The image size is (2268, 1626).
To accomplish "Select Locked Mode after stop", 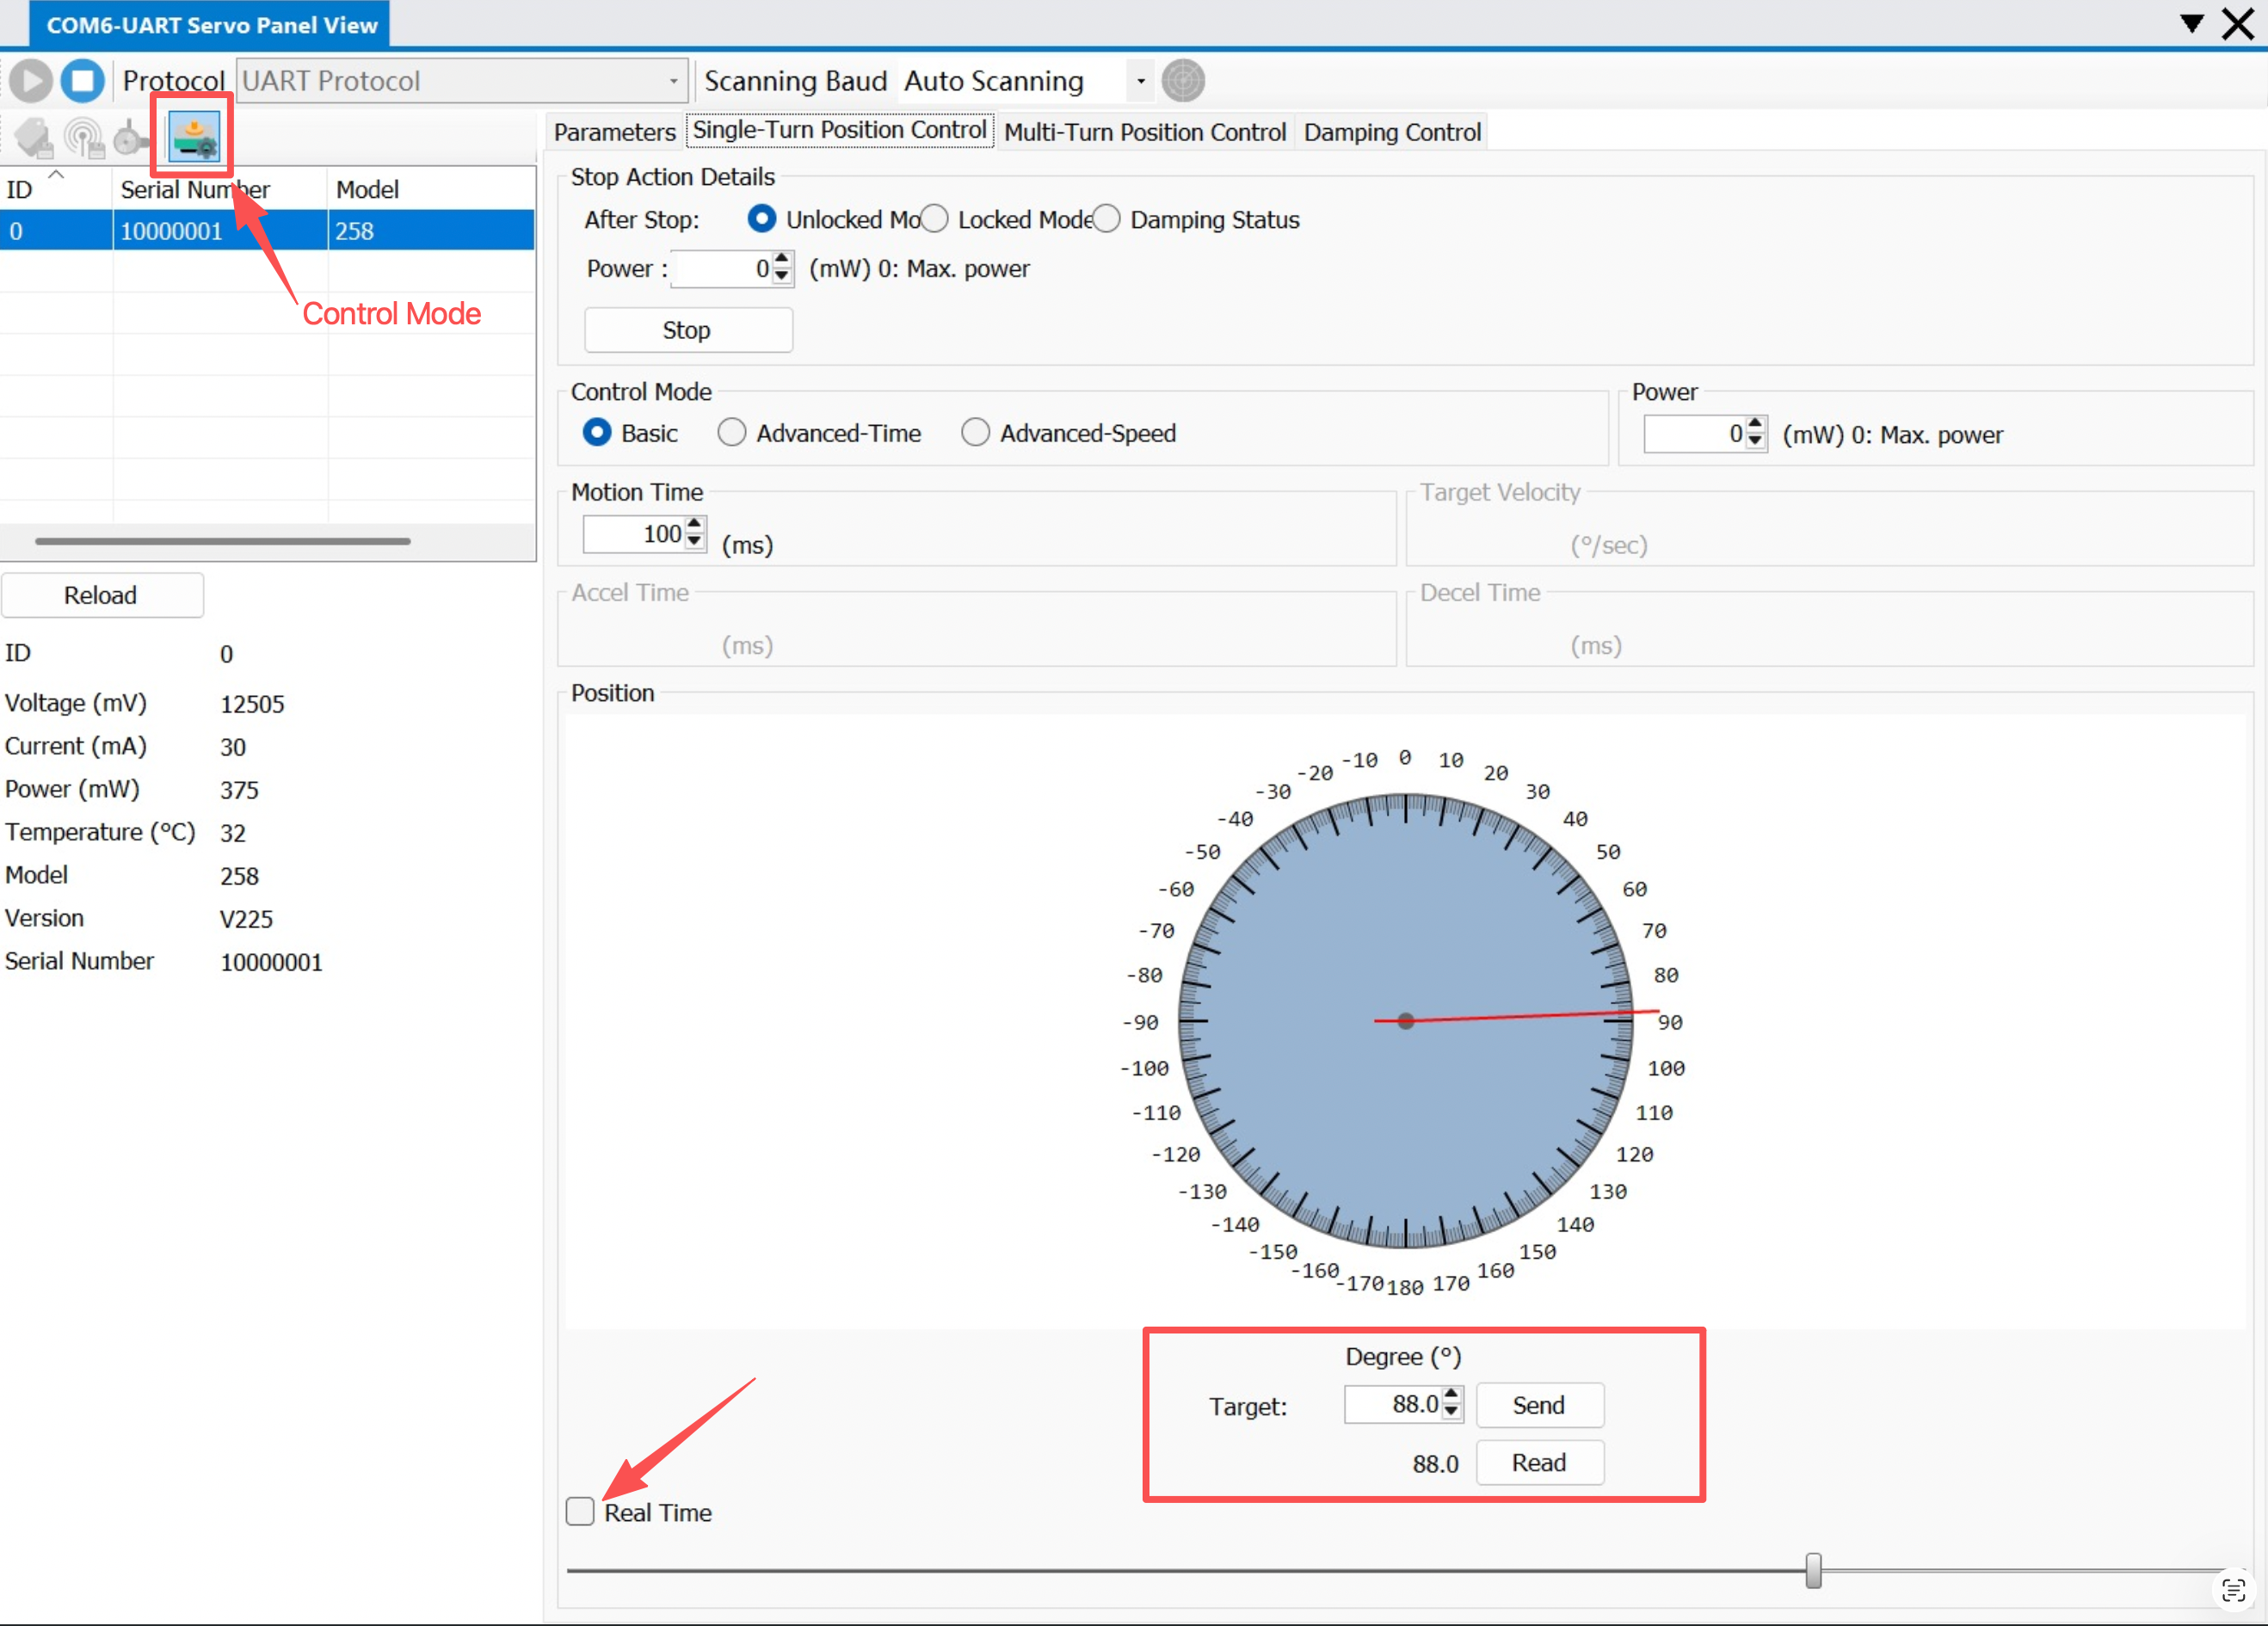I will (934, 219).
